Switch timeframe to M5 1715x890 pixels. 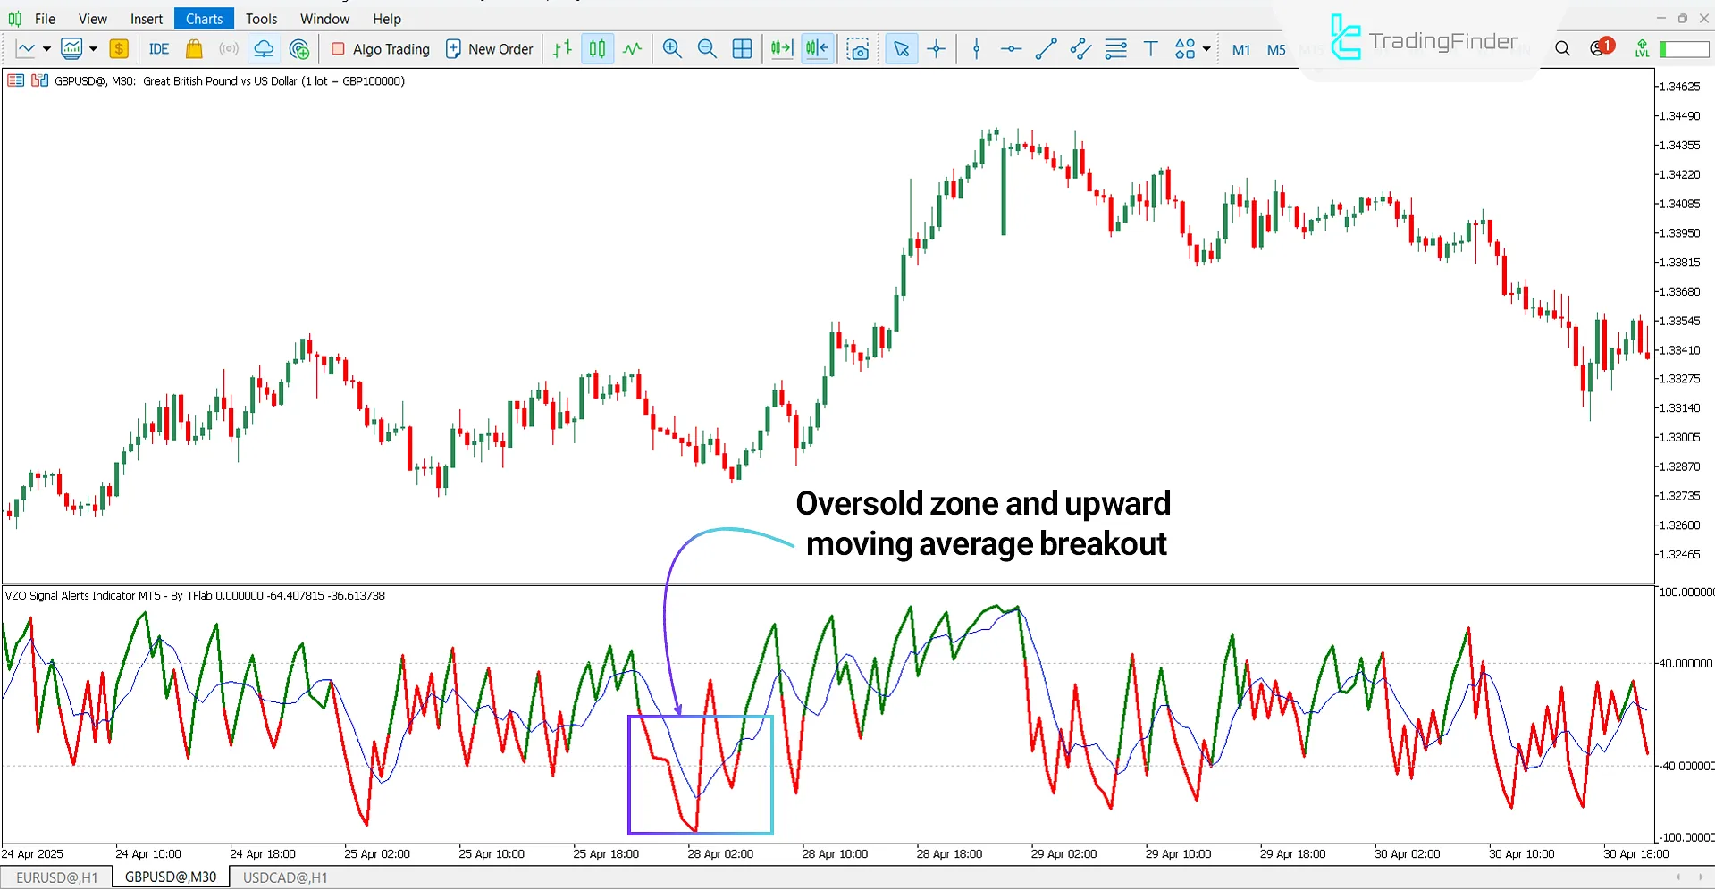1275,50
